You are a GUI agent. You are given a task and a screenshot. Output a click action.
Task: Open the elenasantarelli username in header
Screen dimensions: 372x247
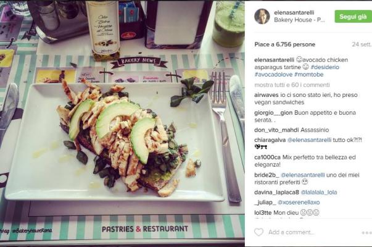[294, 12]
